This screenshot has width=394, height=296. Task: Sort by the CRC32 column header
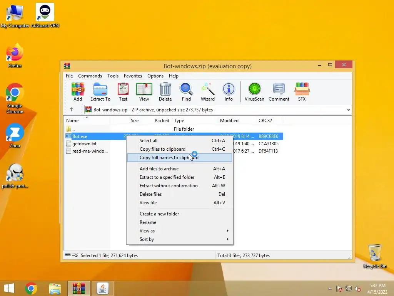click(270, 121)
